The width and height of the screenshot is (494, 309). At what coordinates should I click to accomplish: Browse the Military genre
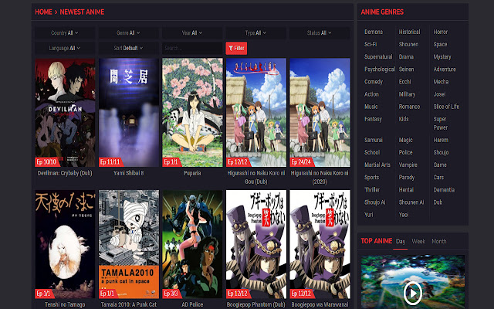click(407, 94)
